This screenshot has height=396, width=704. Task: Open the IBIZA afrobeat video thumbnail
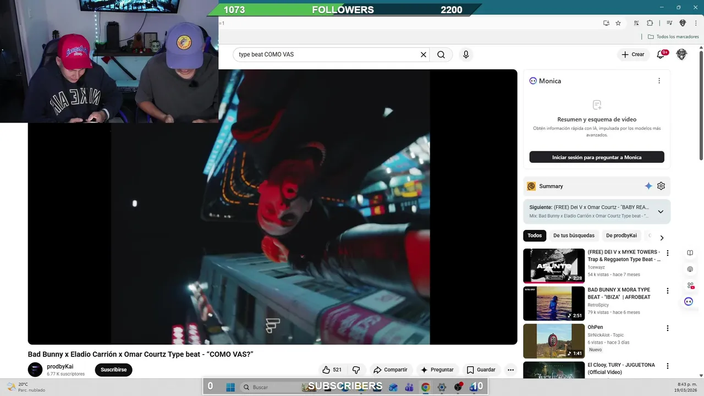click(x=554, y=303)
